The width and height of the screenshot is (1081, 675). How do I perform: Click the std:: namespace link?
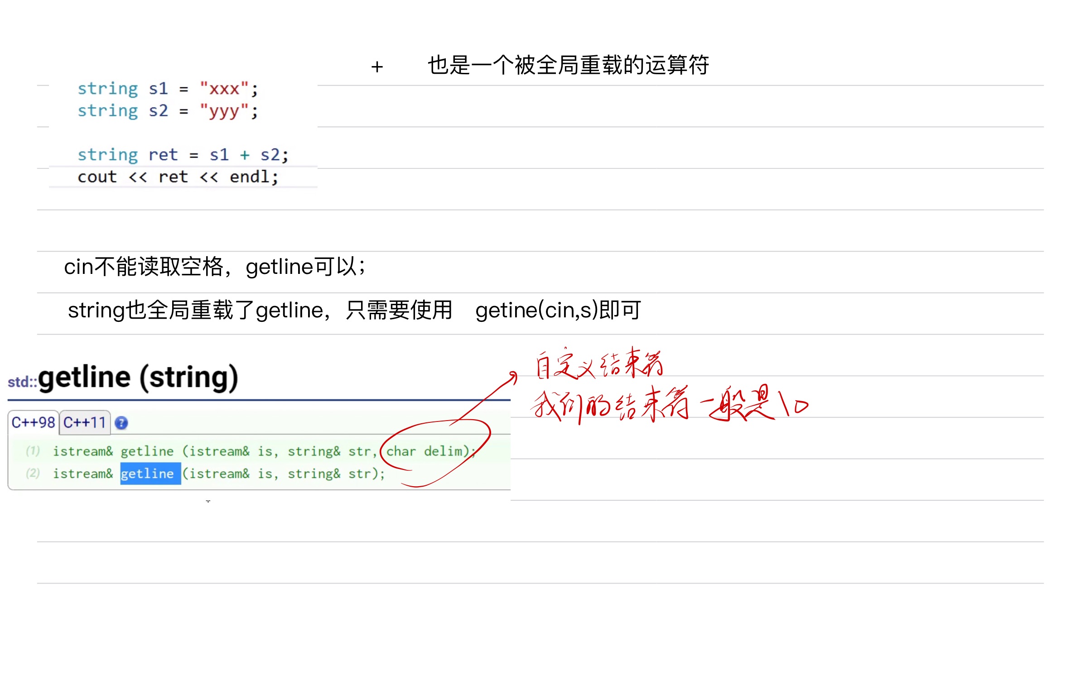22,382
